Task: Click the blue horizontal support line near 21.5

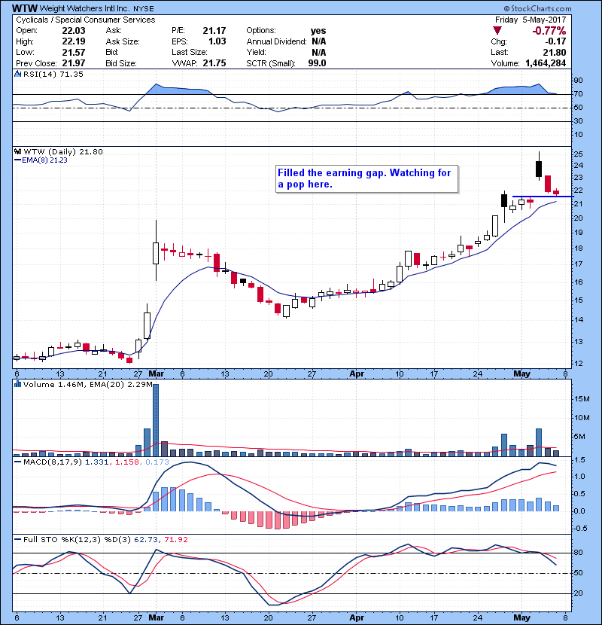Action: (x=543, y=197)
